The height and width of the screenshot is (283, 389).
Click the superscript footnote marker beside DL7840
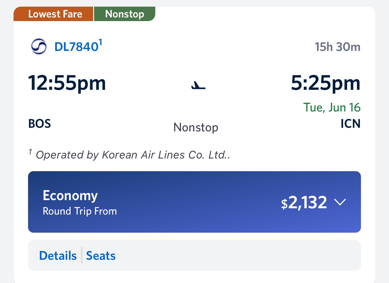101,42
